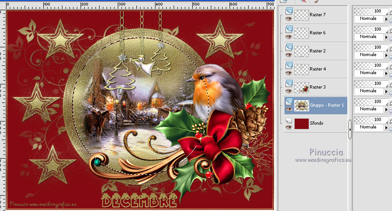Screen dimensions: 392x211
Task: Click the Normale blend mode of Raster 3
Action: click(x=368, y=91)
